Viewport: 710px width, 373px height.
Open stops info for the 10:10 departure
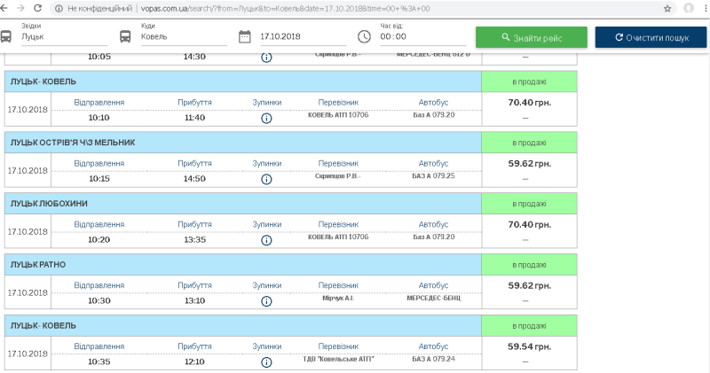click(266, 118)
